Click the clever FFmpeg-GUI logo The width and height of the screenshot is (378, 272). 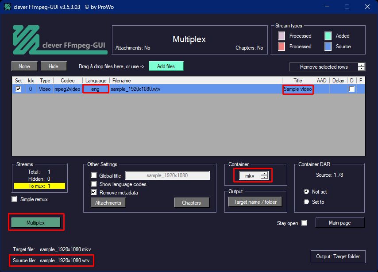[60, 40]
